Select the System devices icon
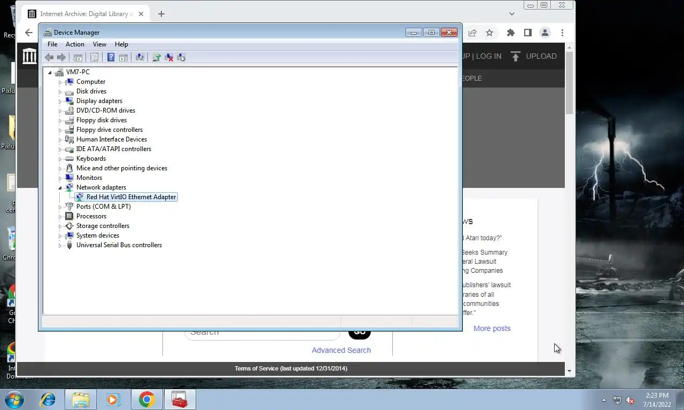 click(x=69, y=235)
